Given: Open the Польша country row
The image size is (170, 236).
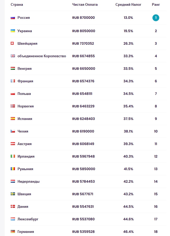Looking at the screenshot, I should pos(24,94).
